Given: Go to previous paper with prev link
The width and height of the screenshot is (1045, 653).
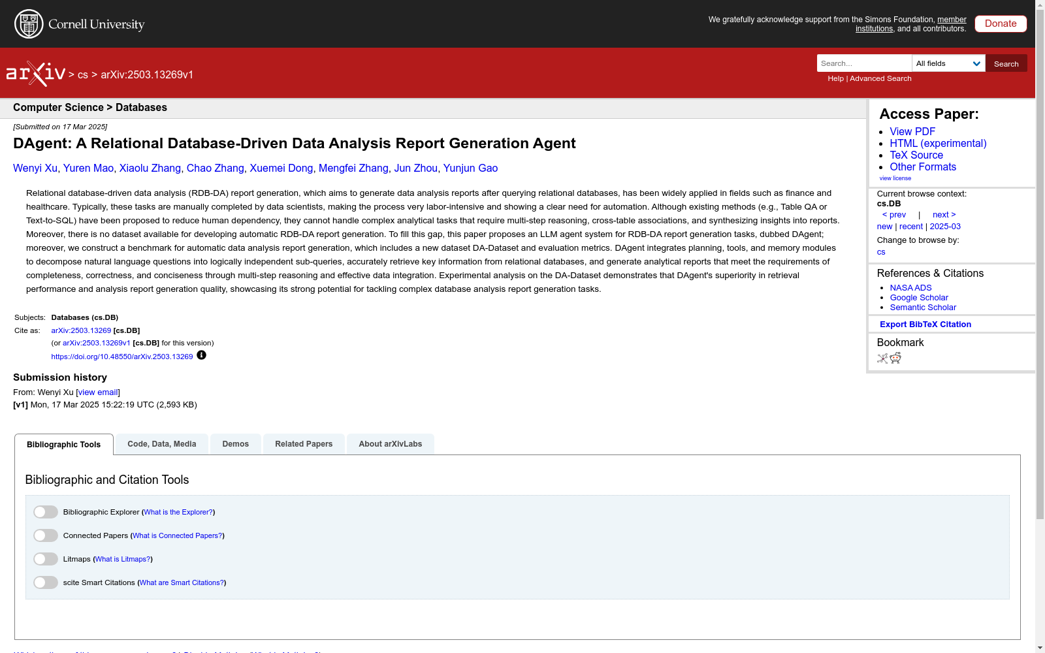Looking at the screenshot, I should (x=894, y=215).
